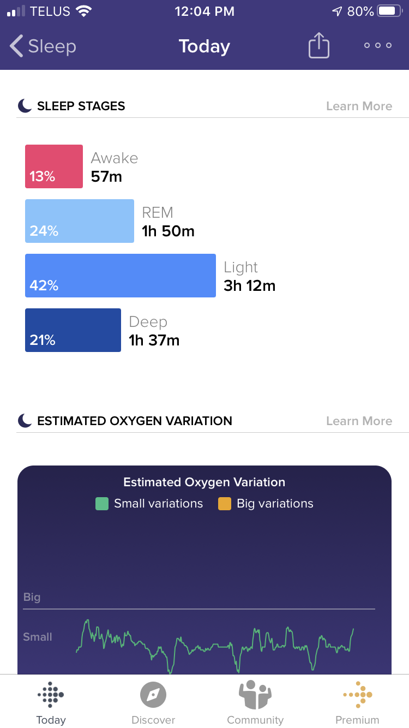Viewport: 409px width, 728px height.
Task: Tap the share icon in header
Action: [x=319, y=46]
